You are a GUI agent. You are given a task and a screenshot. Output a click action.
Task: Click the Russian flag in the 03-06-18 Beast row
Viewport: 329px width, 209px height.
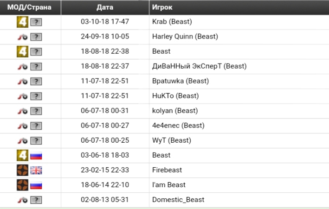tap(36, 155)
